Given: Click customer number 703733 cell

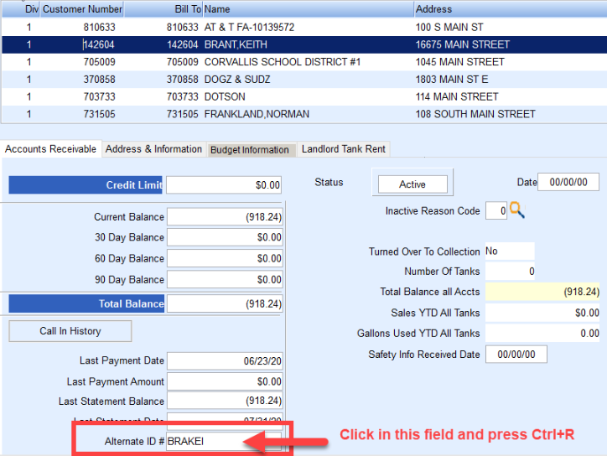Looking at the screenshot, I should 100,96.
